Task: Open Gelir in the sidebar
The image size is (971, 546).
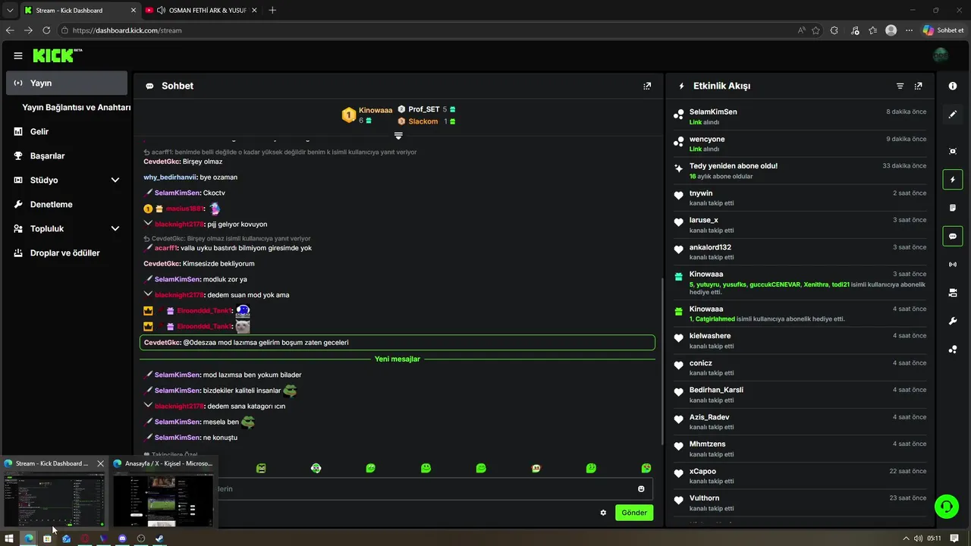Action: coord(67,132)
